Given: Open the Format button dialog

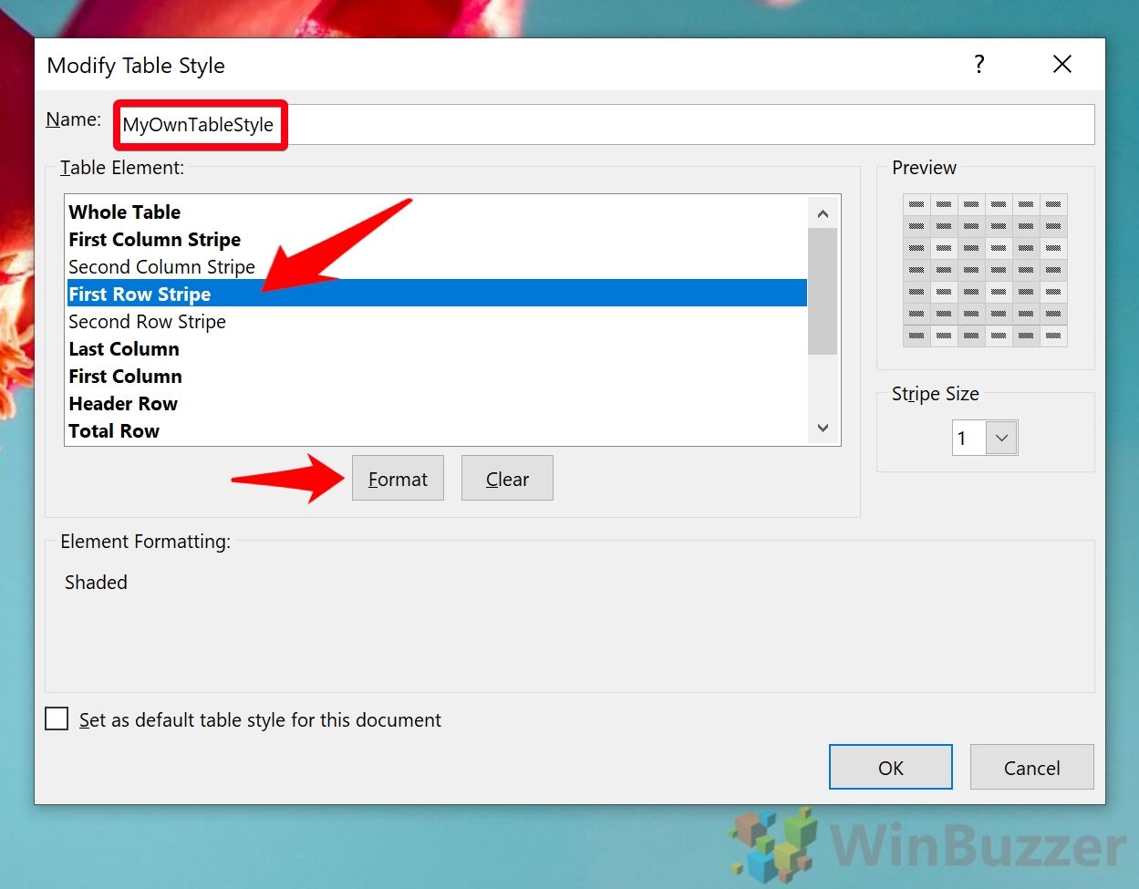Looking at the screenshot, I should [x=398, y=479].
